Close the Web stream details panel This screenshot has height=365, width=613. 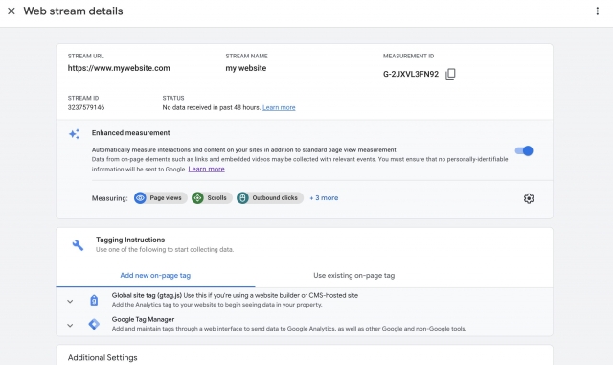click(11, 11)
